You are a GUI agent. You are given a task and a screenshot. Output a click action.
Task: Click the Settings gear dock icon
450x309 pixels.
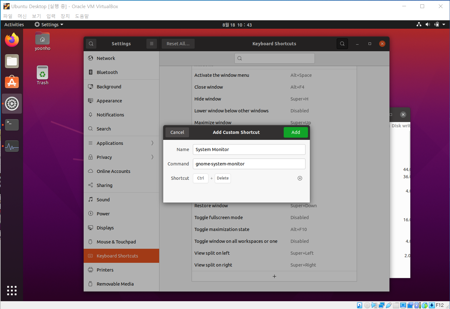[12, 104]
